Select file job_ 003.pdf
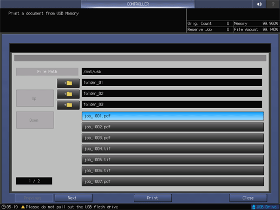 173,138
